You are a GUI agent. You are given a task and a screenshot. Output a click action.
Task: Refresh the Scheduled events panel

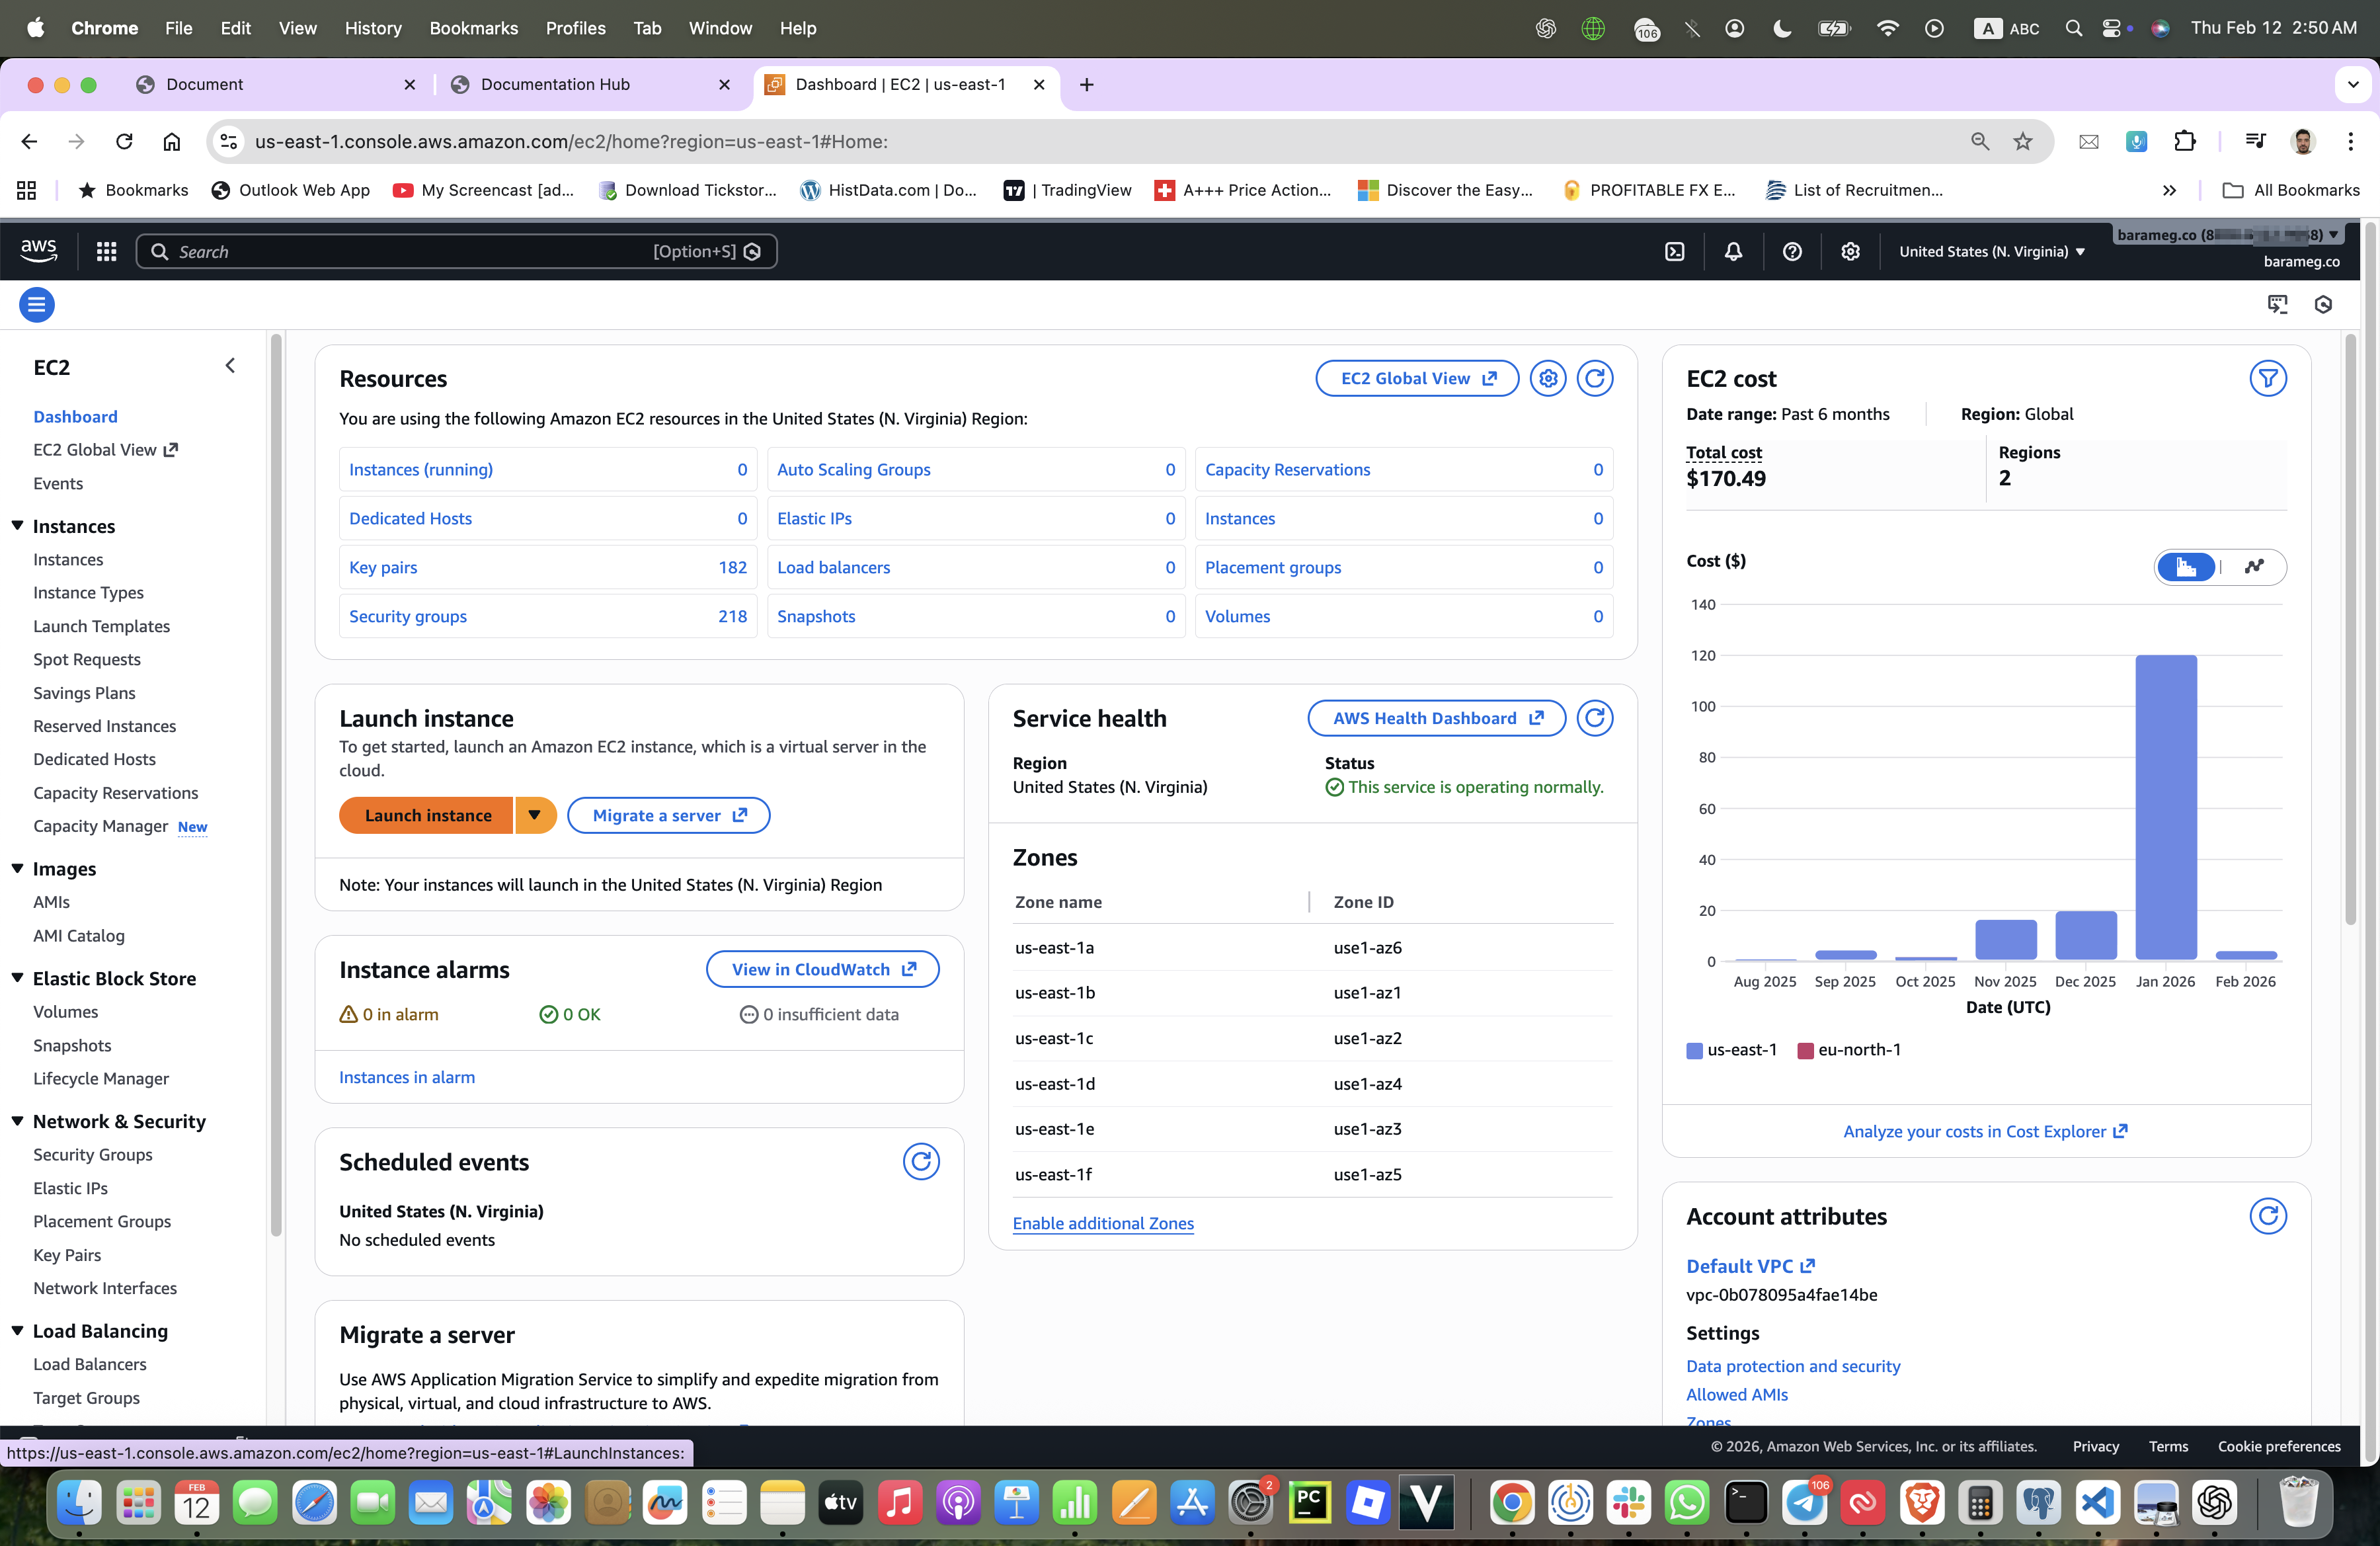tap(920, 1162)
